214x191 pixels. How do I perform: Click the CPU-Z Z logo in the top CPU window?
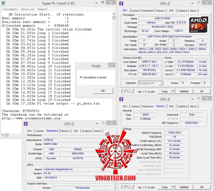(121, 3)
